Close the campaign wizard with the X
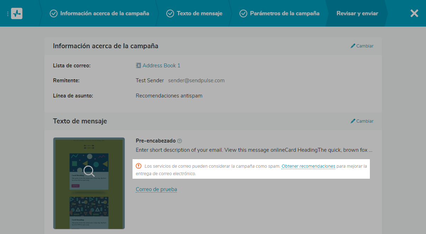 (x=414, y=13)
